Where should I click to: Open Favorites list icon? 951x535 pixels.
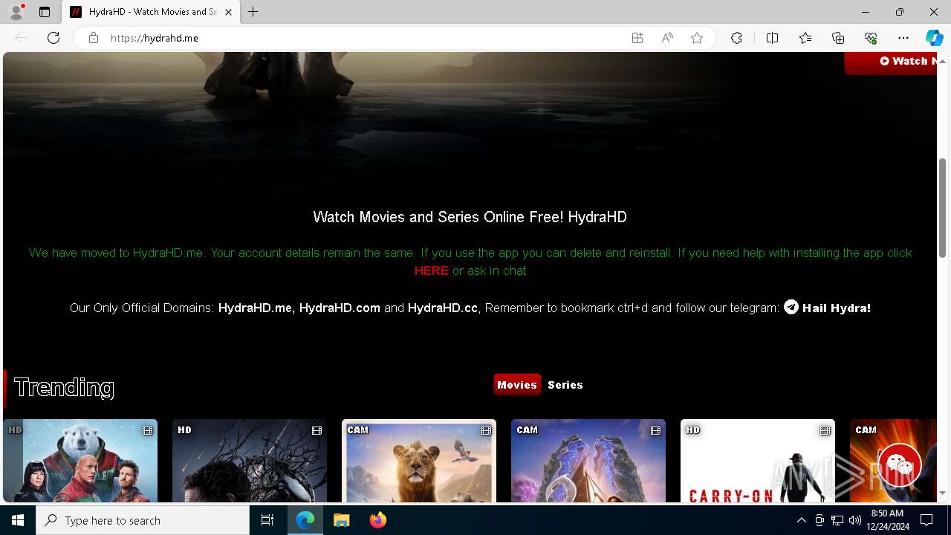(805, 38)
